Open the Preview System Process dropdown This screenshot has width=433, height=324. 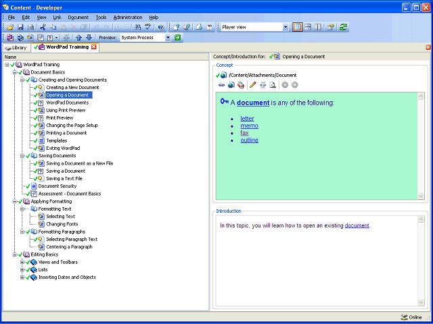168,38
